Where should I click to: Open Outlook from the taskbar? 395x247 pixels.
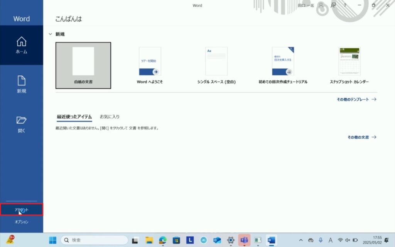tap(217, 240)
